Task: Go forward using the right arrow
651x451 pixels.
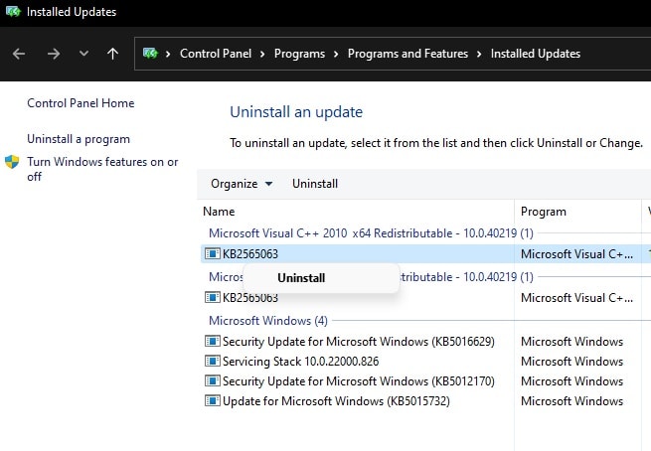Action: 53,54
